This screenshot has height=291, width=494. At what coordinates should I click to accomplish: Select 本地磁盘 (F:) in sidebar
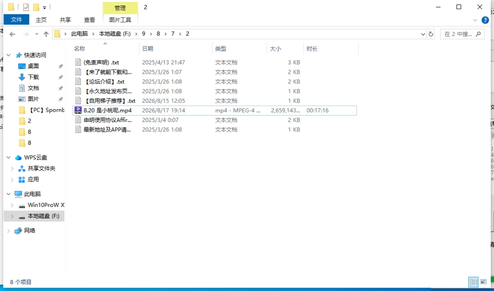(43, 216)
